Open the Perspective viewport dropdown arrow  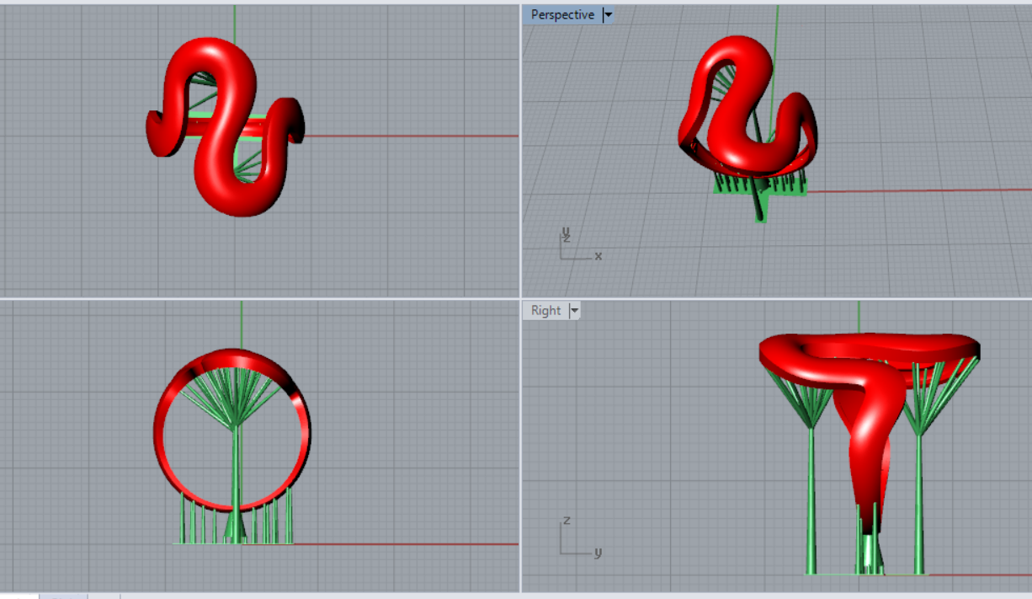click(x=608, y=15)
